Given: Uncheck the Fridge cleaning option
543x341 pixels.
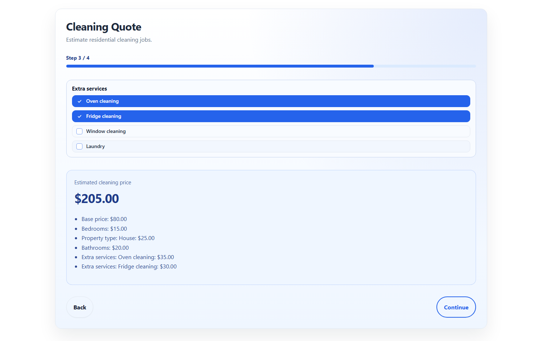Looking at the screenshot, I should [x=271, y=116].
